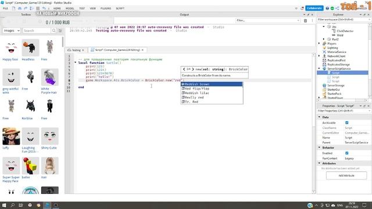Screen dimensions: 372x209
Task: Click the Toolbox filter options icon
Action: (x=60, y=31)
